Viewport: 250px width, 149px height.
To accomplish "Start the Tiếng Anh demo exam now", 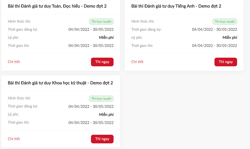I will click(x=226, y=62).
